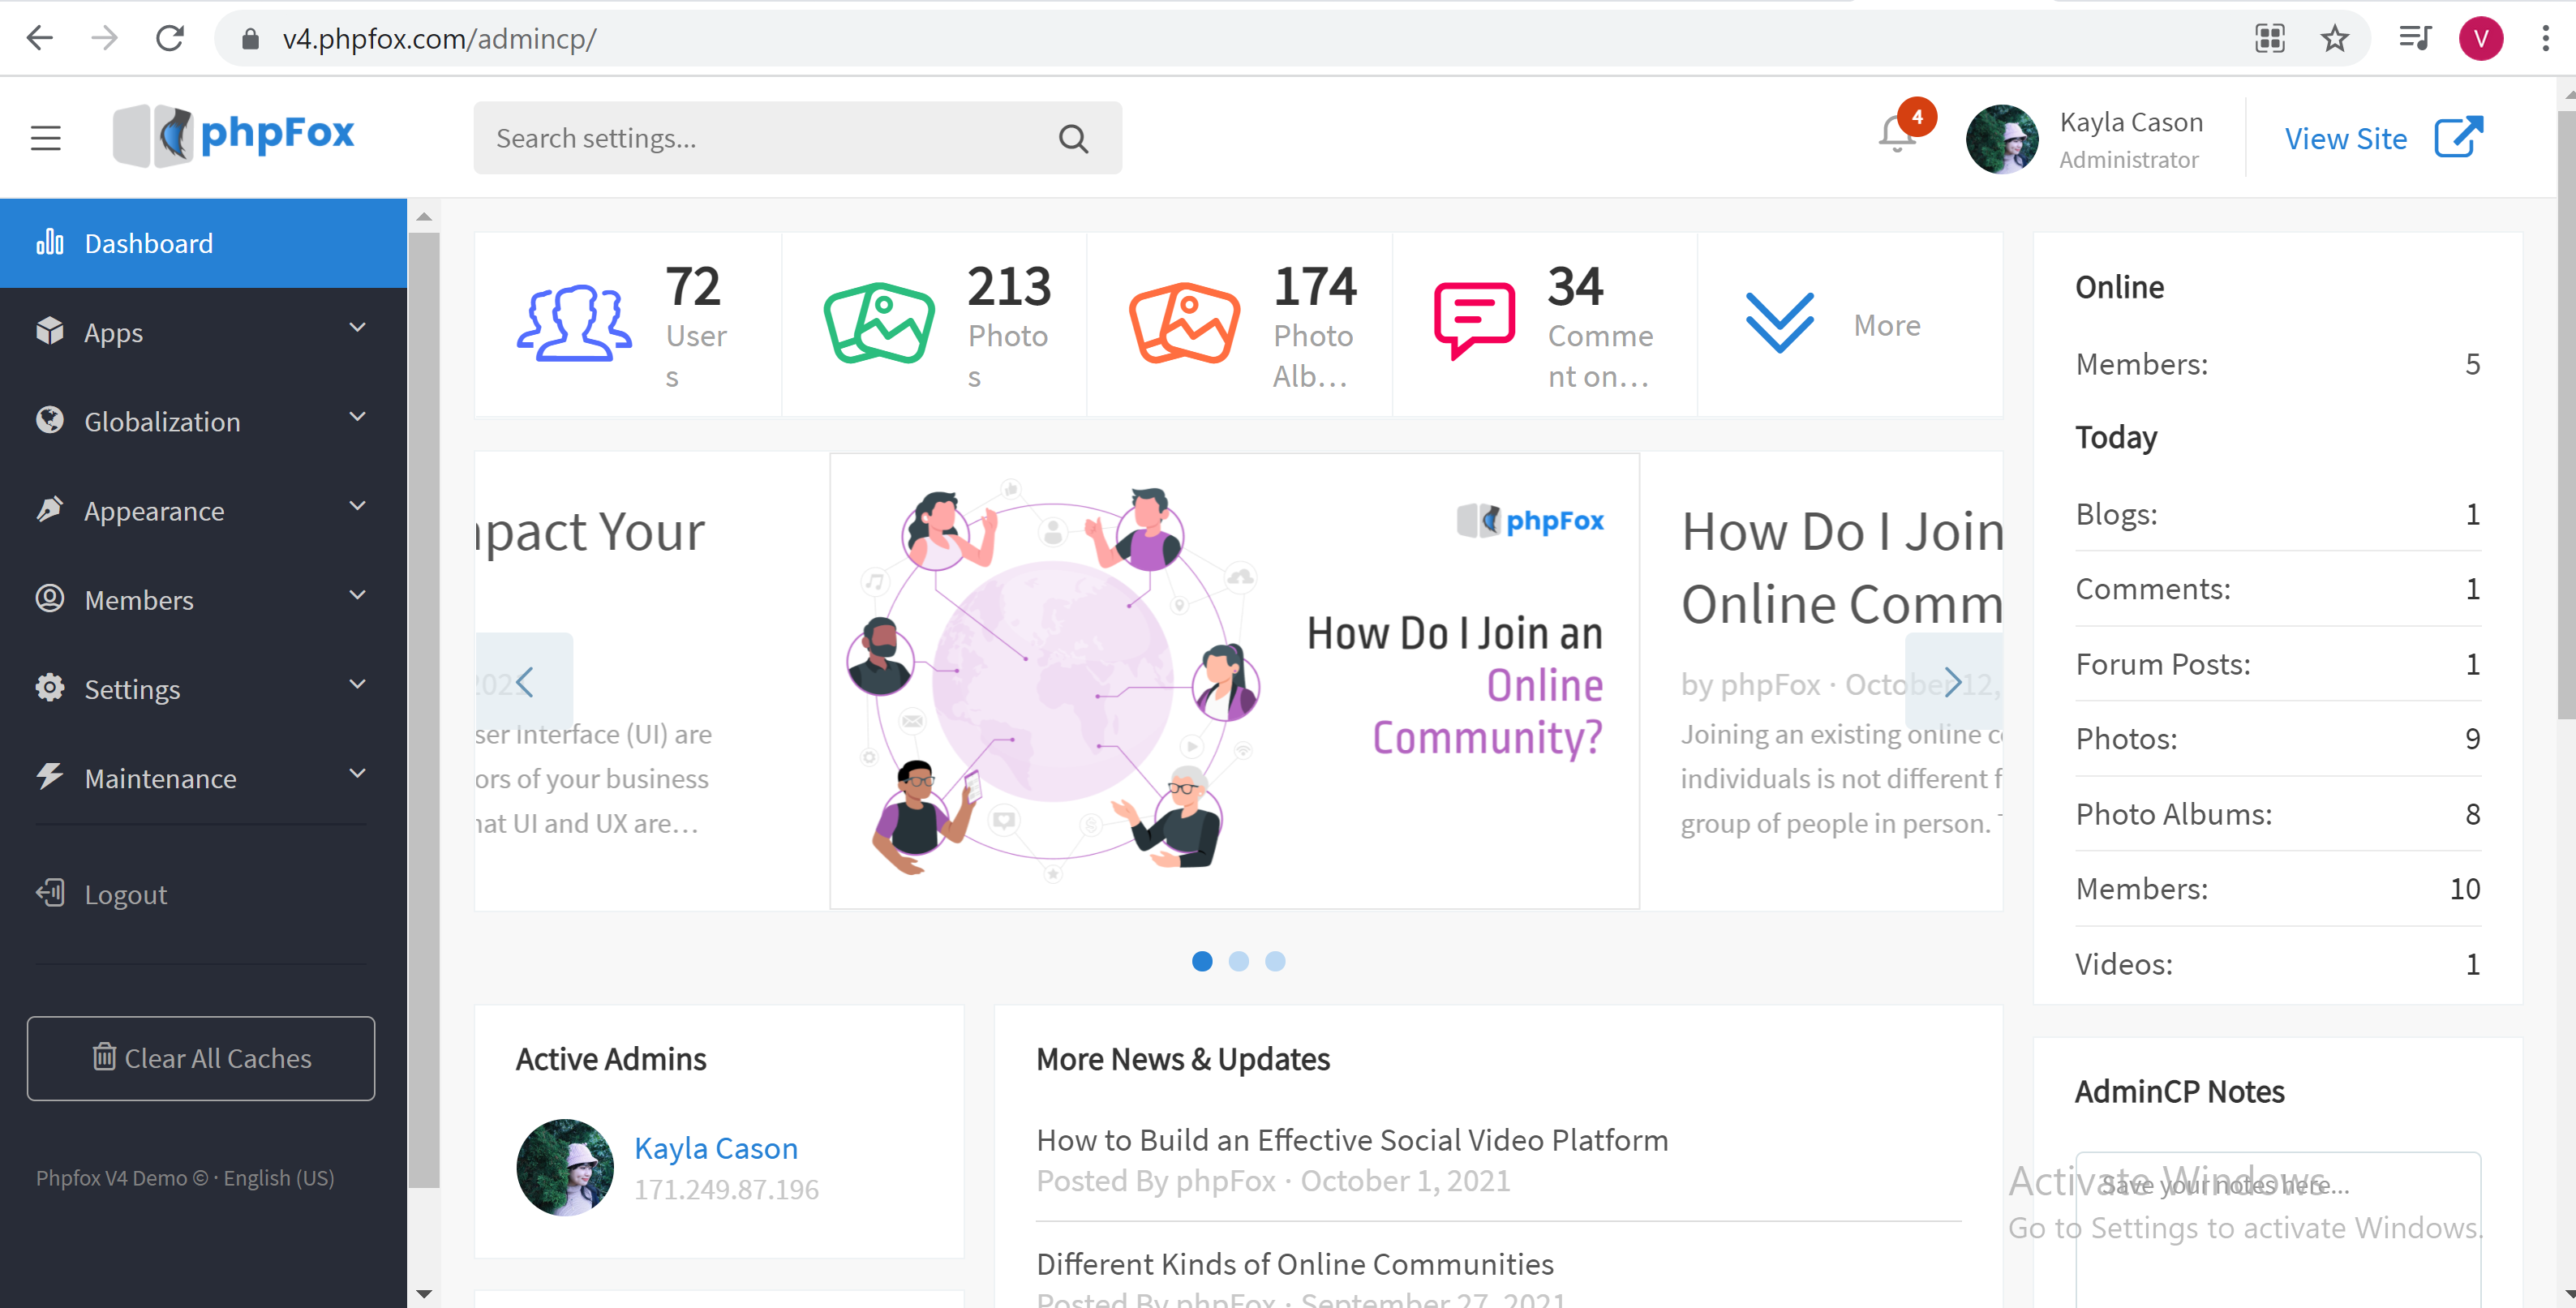Click the Appearance pen icon

click(x=50, y=509)
